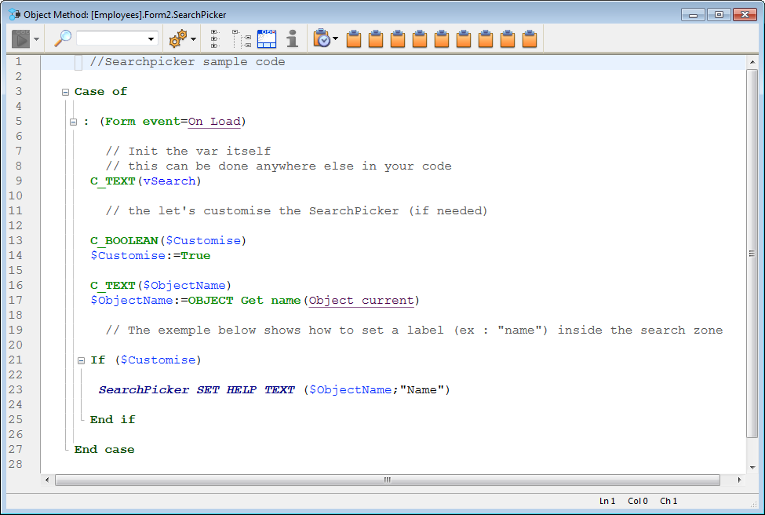Viewport: 765px width, 515px height.
Task: Click the execute method play icon
Action: pyautogui.click(x=20, y=38)
